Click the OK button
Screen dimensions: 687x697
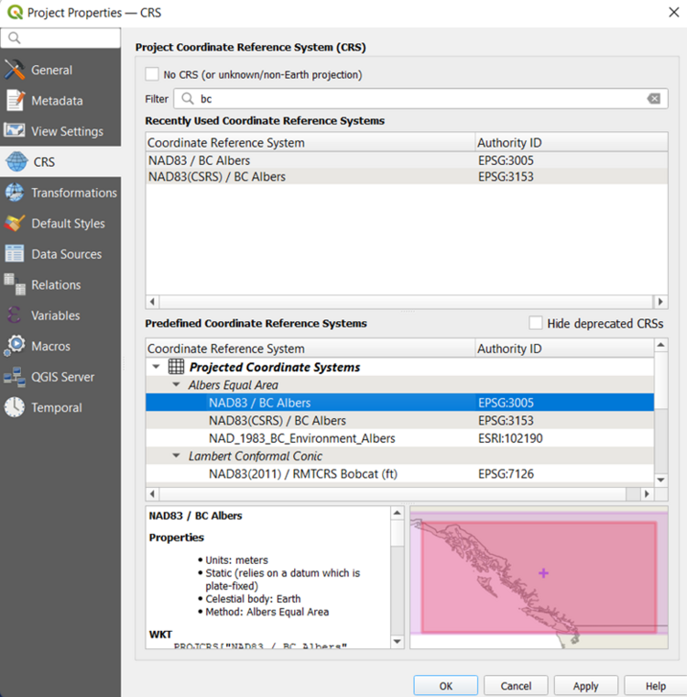click(x=445, y=685)
